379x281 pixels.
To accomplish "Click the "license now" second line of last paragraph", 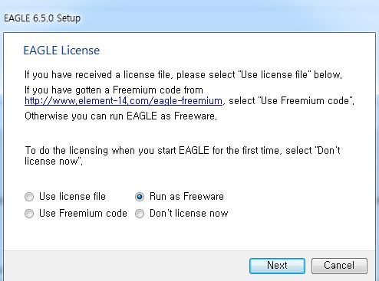I will (54, 162).
